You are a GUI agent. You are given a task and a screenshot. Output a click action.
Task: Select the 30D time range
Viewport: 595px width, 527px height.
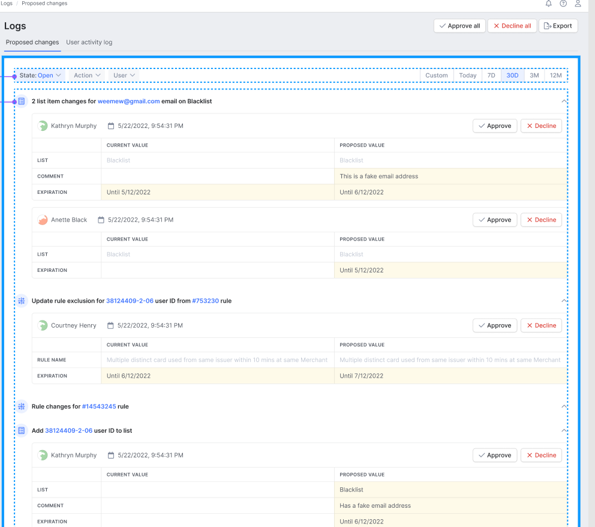click(x=512, y=76)
